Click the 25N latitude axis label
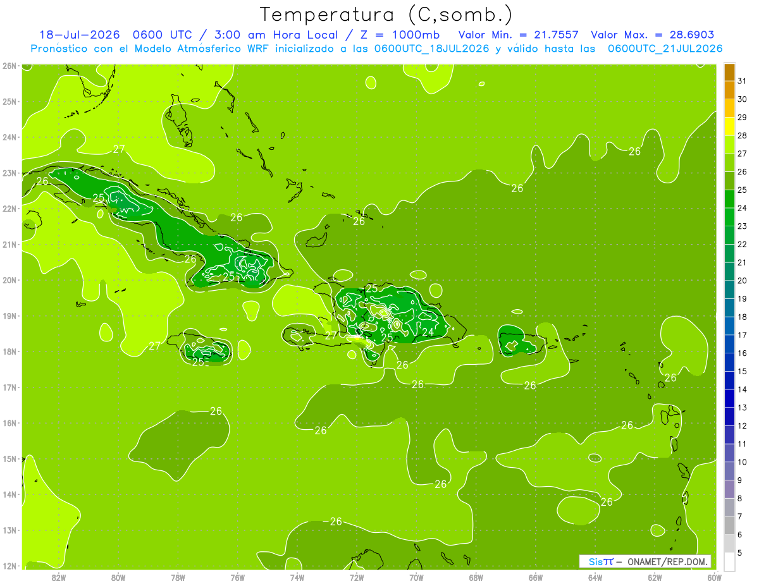This screenshot has height=586, width=759. [9, 101]
